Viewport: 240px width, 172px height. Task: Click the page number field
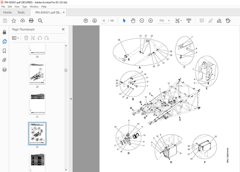(x=104, y=21)
